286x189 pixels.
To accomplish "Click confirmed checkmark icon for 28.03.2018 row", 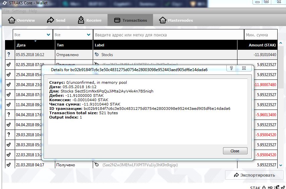I will 9,145.
